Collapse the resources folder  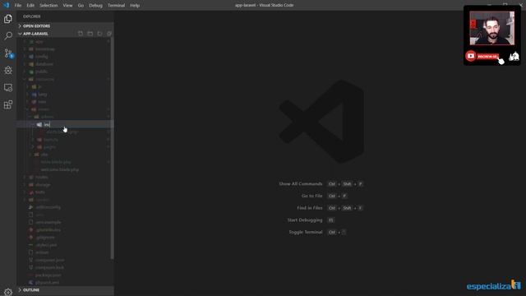click(x=64, y=79)
